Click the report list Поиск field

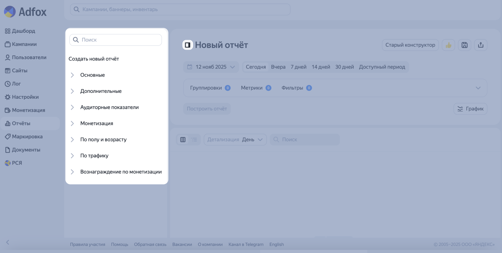[116, 40]
